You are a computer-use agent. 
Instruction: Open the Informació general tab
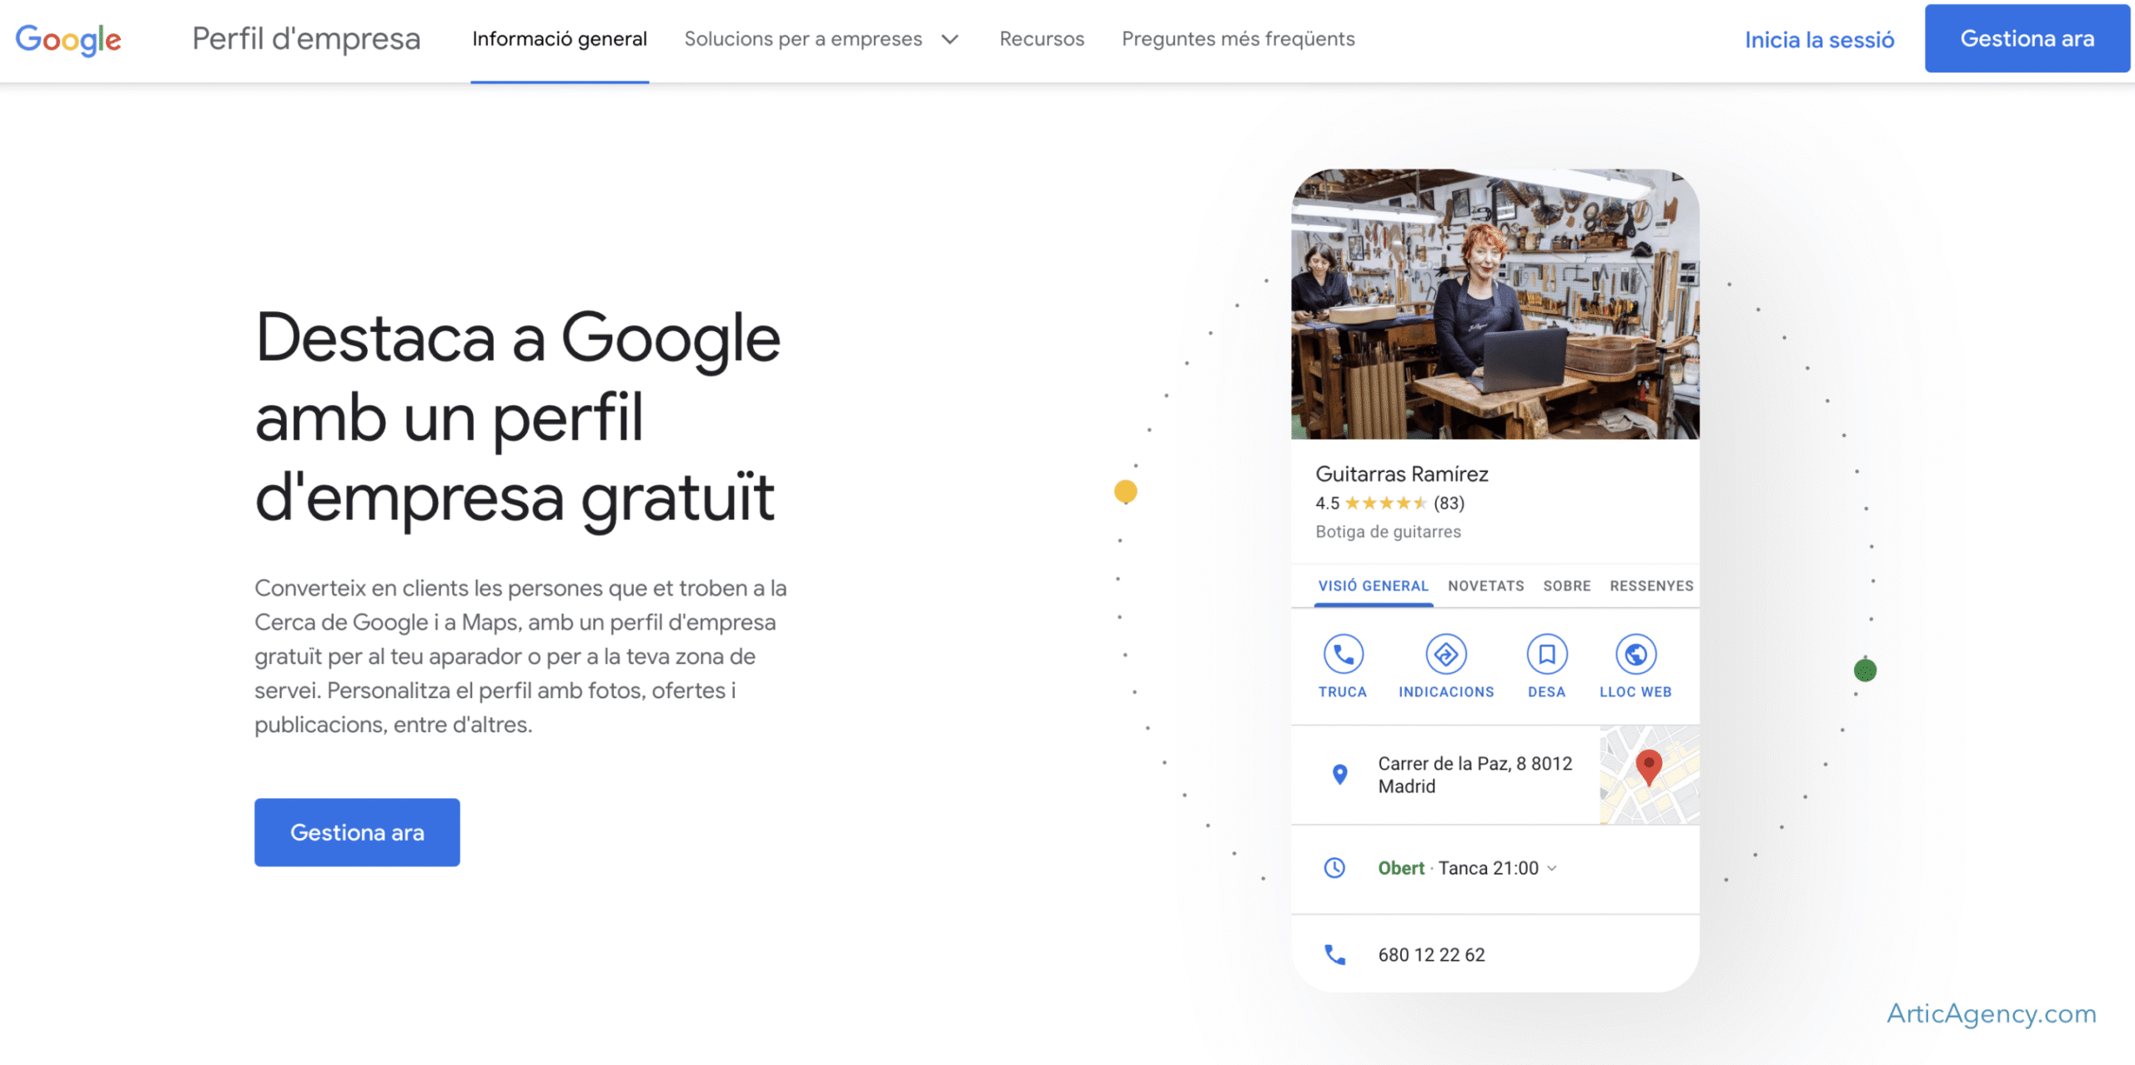[560, 39]
